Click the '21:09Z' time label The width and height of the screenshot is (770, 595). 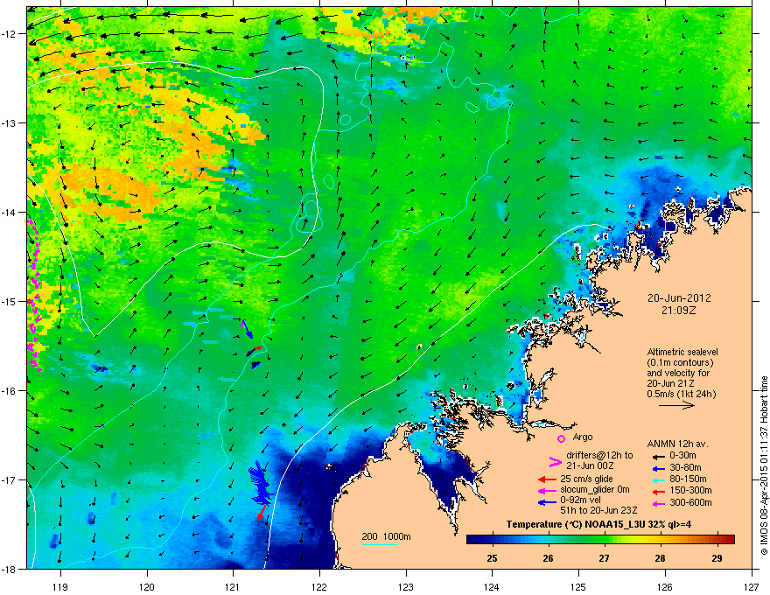click(679, 311)
